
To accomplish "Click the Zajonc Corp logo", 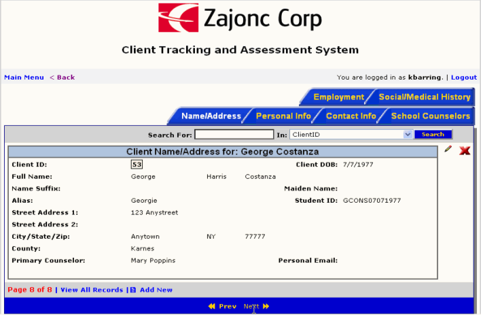I will click(240, 18).
